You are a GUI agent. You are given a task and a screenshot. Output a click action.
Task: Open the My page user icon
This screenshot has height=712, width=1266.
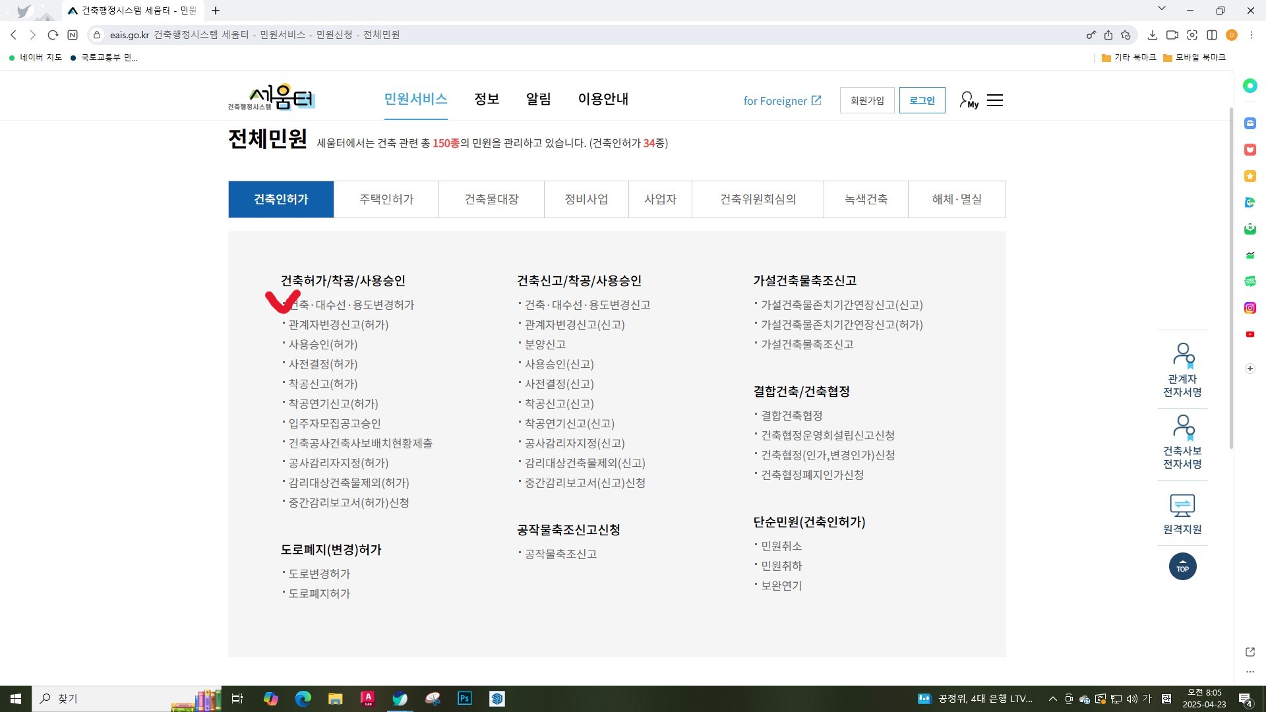[x=968, y=100]
